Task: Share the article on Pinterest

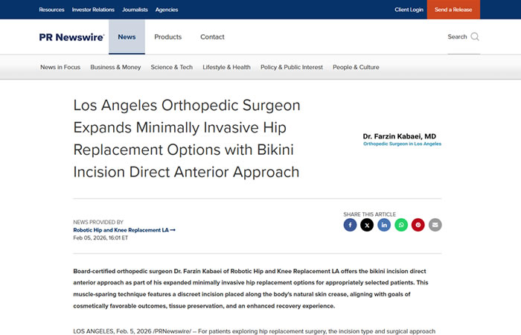Action: click(418, 225)
